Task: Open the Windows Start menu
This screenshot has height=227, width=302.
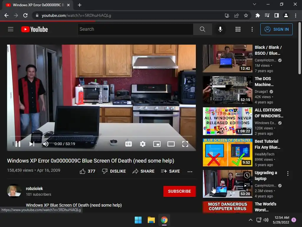Action: [138, 220]
